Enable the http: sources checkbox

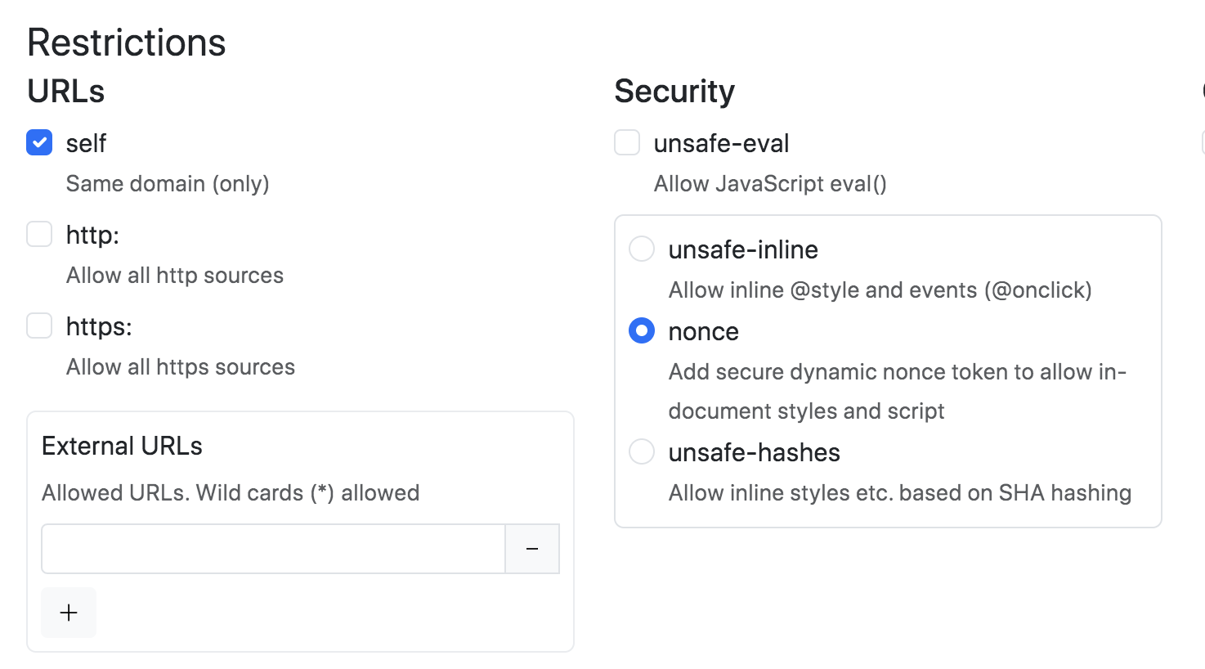39,234
